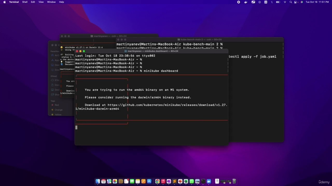Restore the minimized window next to the Trash
The width and height of the screenshot is (332, 186).
pos(229,182)
